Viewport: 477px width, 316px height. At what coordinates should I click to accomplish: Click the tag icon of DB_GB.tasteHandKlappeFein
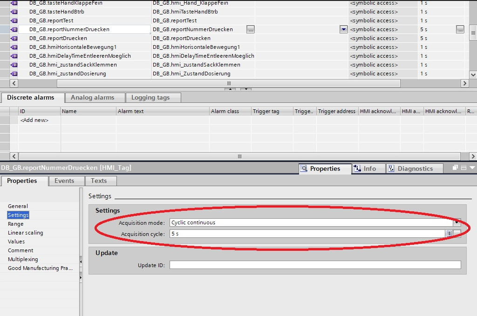pyautogui.click(x=14, y=3)
